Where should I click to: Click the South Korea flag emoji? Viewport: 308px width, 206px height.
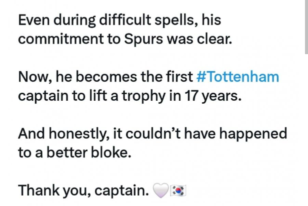pyautogui.click(x=178, y=190)
